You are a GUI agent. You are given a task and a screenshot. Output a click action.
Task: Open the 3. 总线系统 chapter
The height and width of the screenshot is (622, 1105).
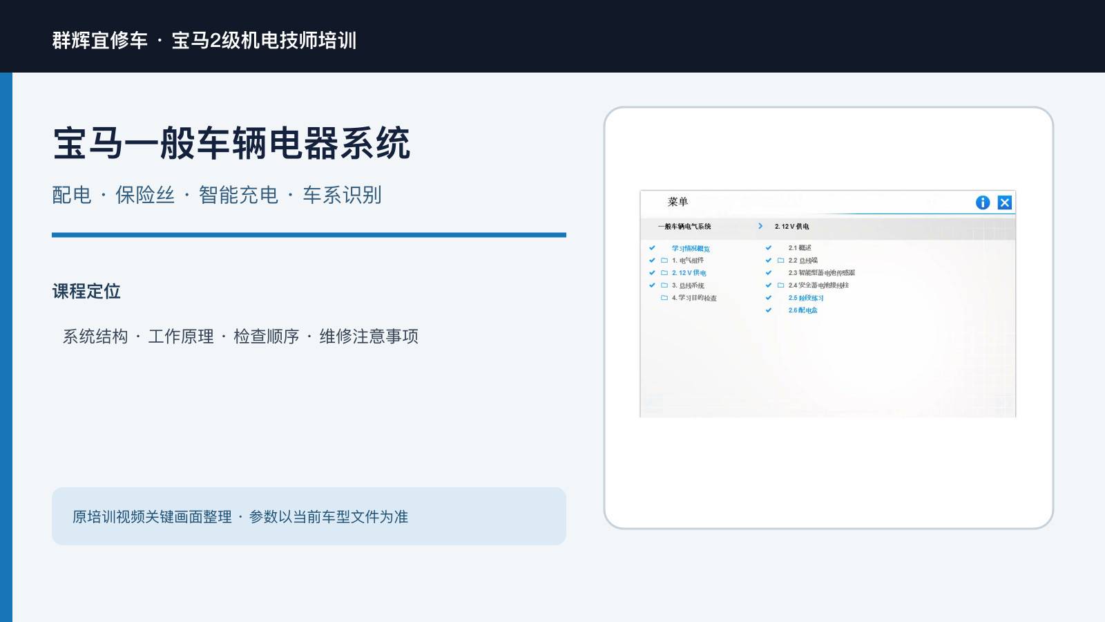tap(688, 285)
